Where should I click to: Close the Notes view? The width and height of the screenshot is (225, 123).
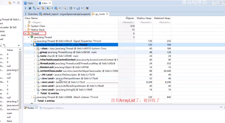36,108
